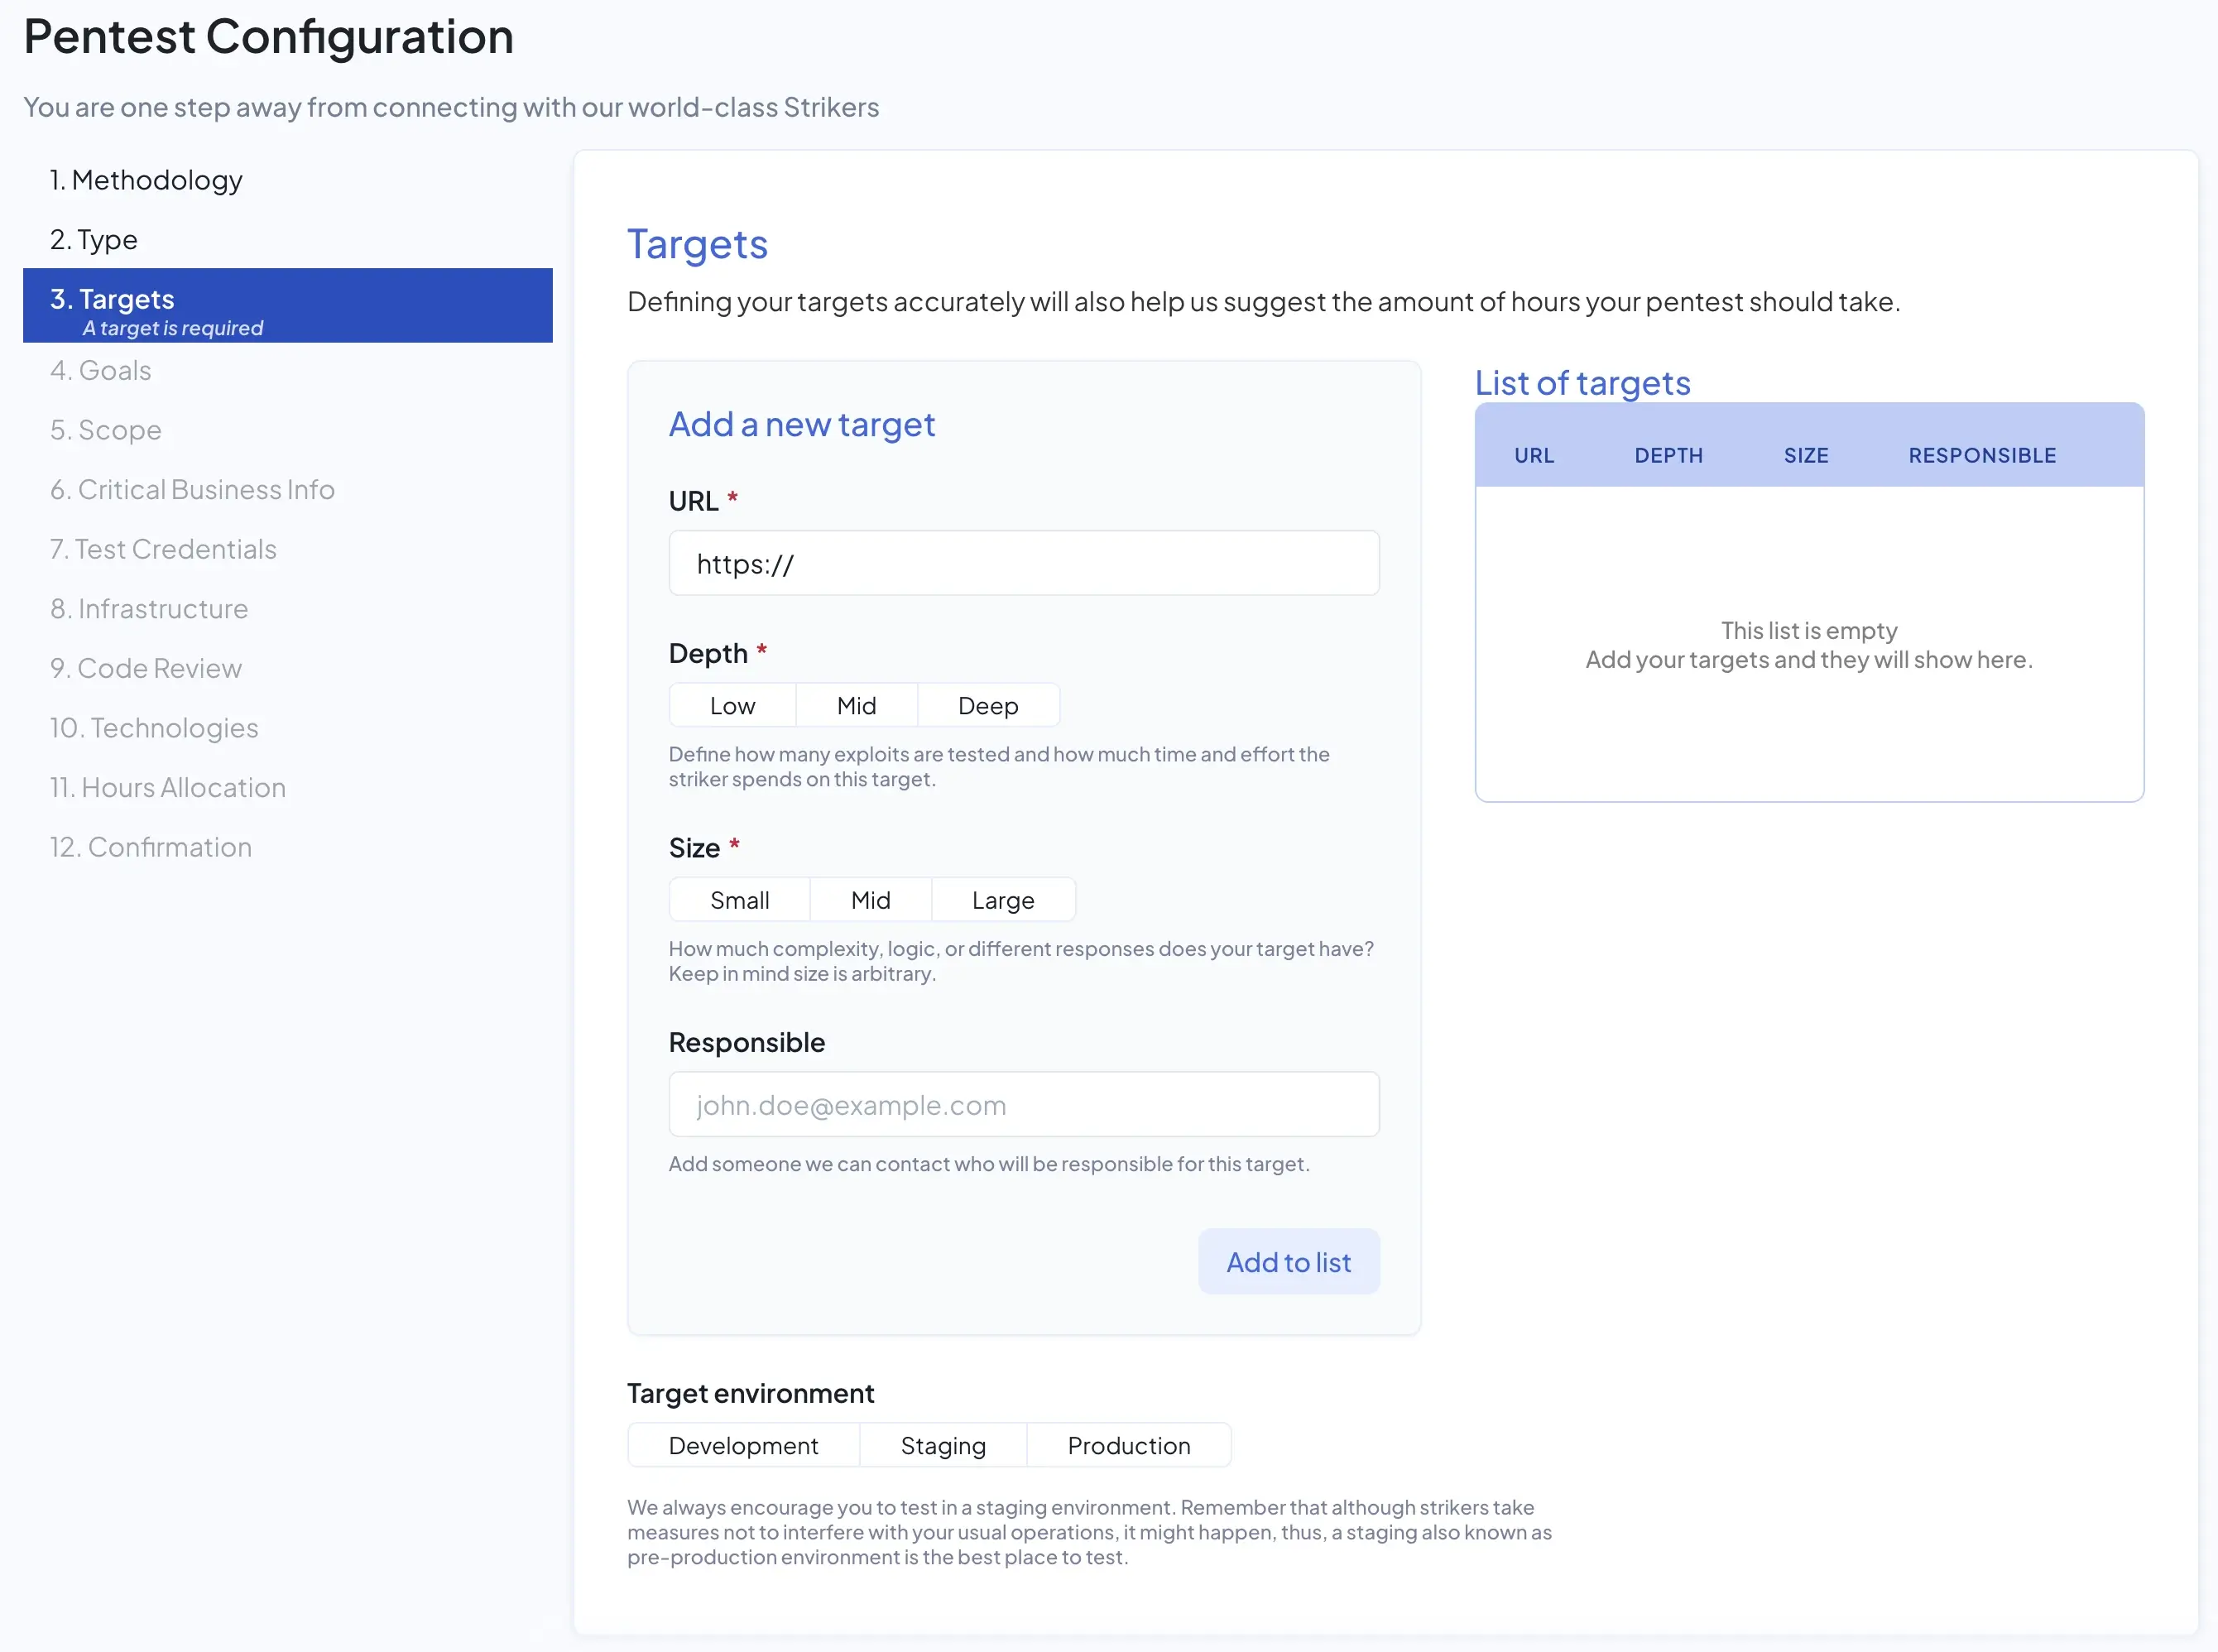This screenshot has width=2218, height=1652.
Task: Go to the Hours Allocation step
Action: pyautogui.click(x=167, y=787)
